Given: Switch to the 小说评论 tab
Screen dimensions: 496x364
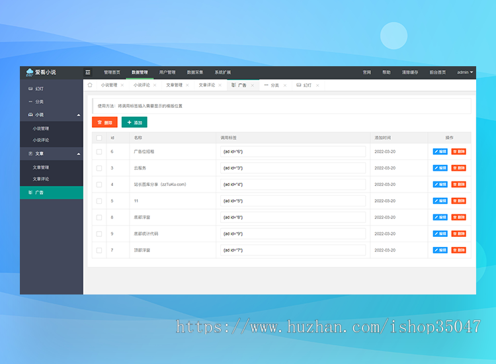Looking at the screenshot, I should pyautogui.click(x=142, y=85).
